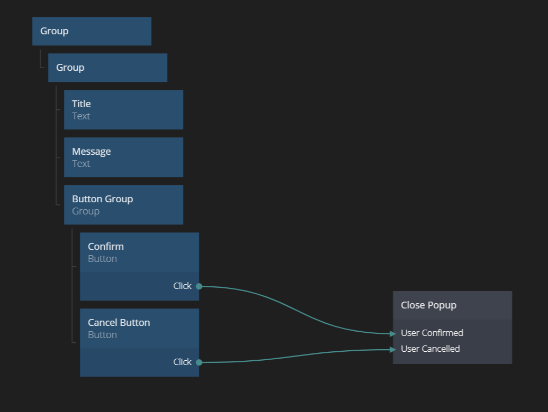
Task: Select the connection line from Cancel's Click
Action: (x=296, y=355)
